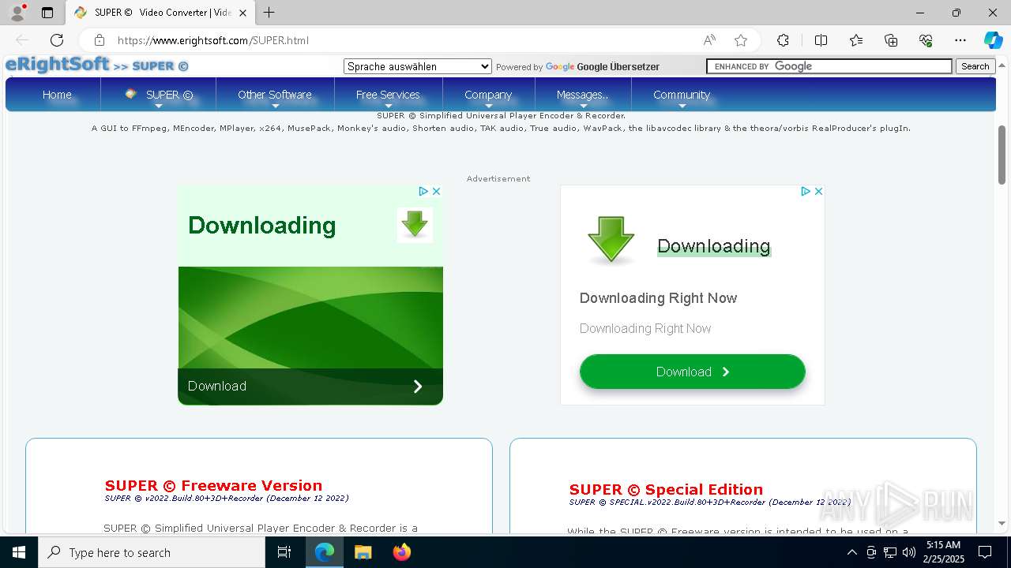Open the Favorites list icon
The width and height of the screenshot is (1011, 568).
(x=856, y=40)
